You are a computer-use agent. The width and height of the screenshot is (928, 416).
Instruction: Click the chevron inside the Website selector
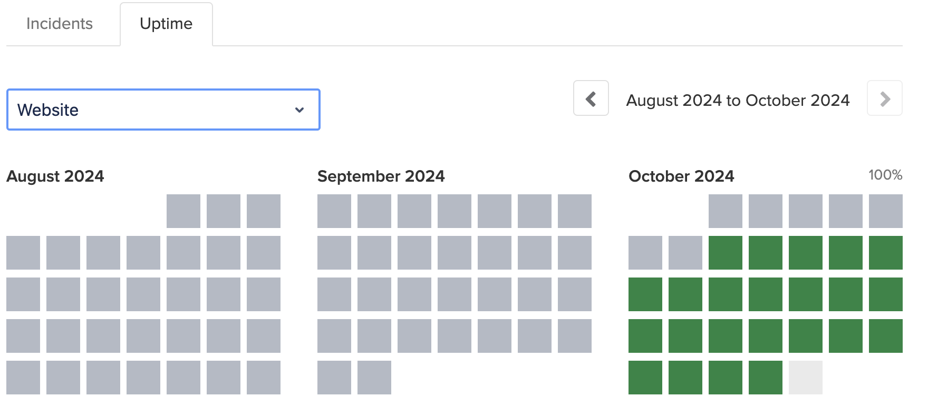(x=299, y=110)
